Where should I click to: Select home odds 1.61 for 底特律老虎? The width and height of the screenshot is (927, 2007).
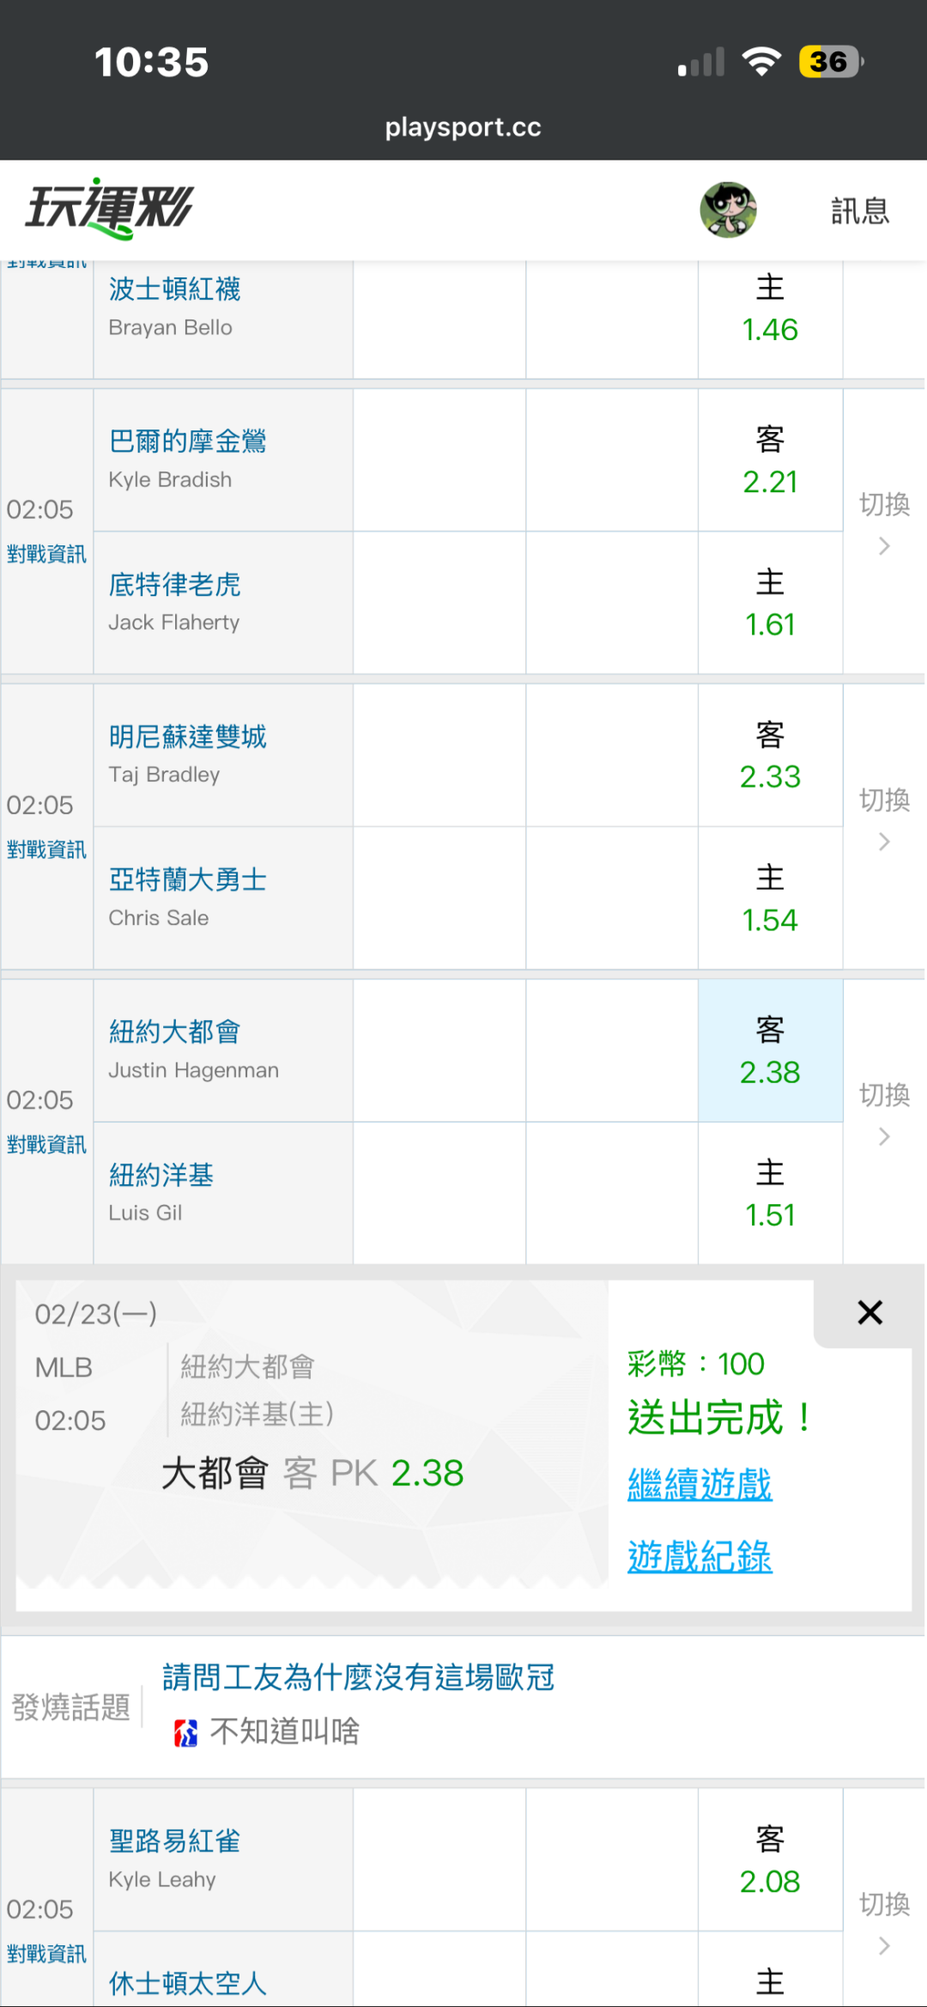click(770, 604)
